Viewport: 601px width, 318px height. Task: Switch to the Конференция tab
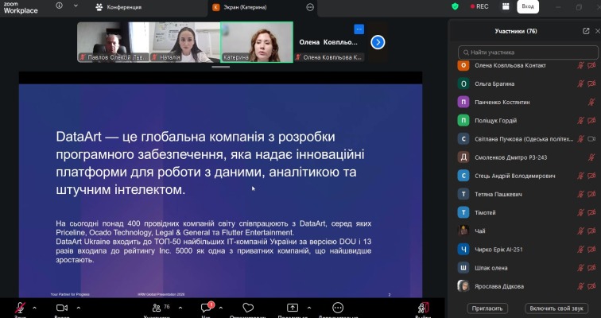coord(118,7)
